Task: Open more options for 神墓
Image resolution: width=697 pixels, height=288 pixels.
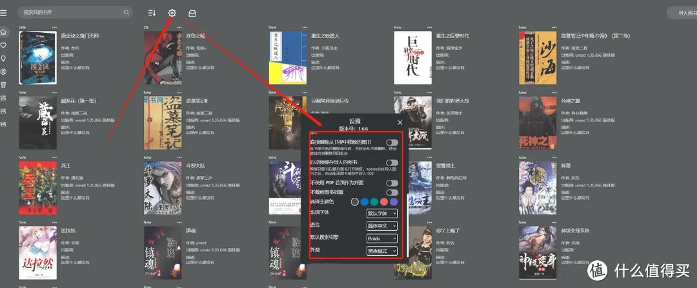Action: click(x=554, y=158)
